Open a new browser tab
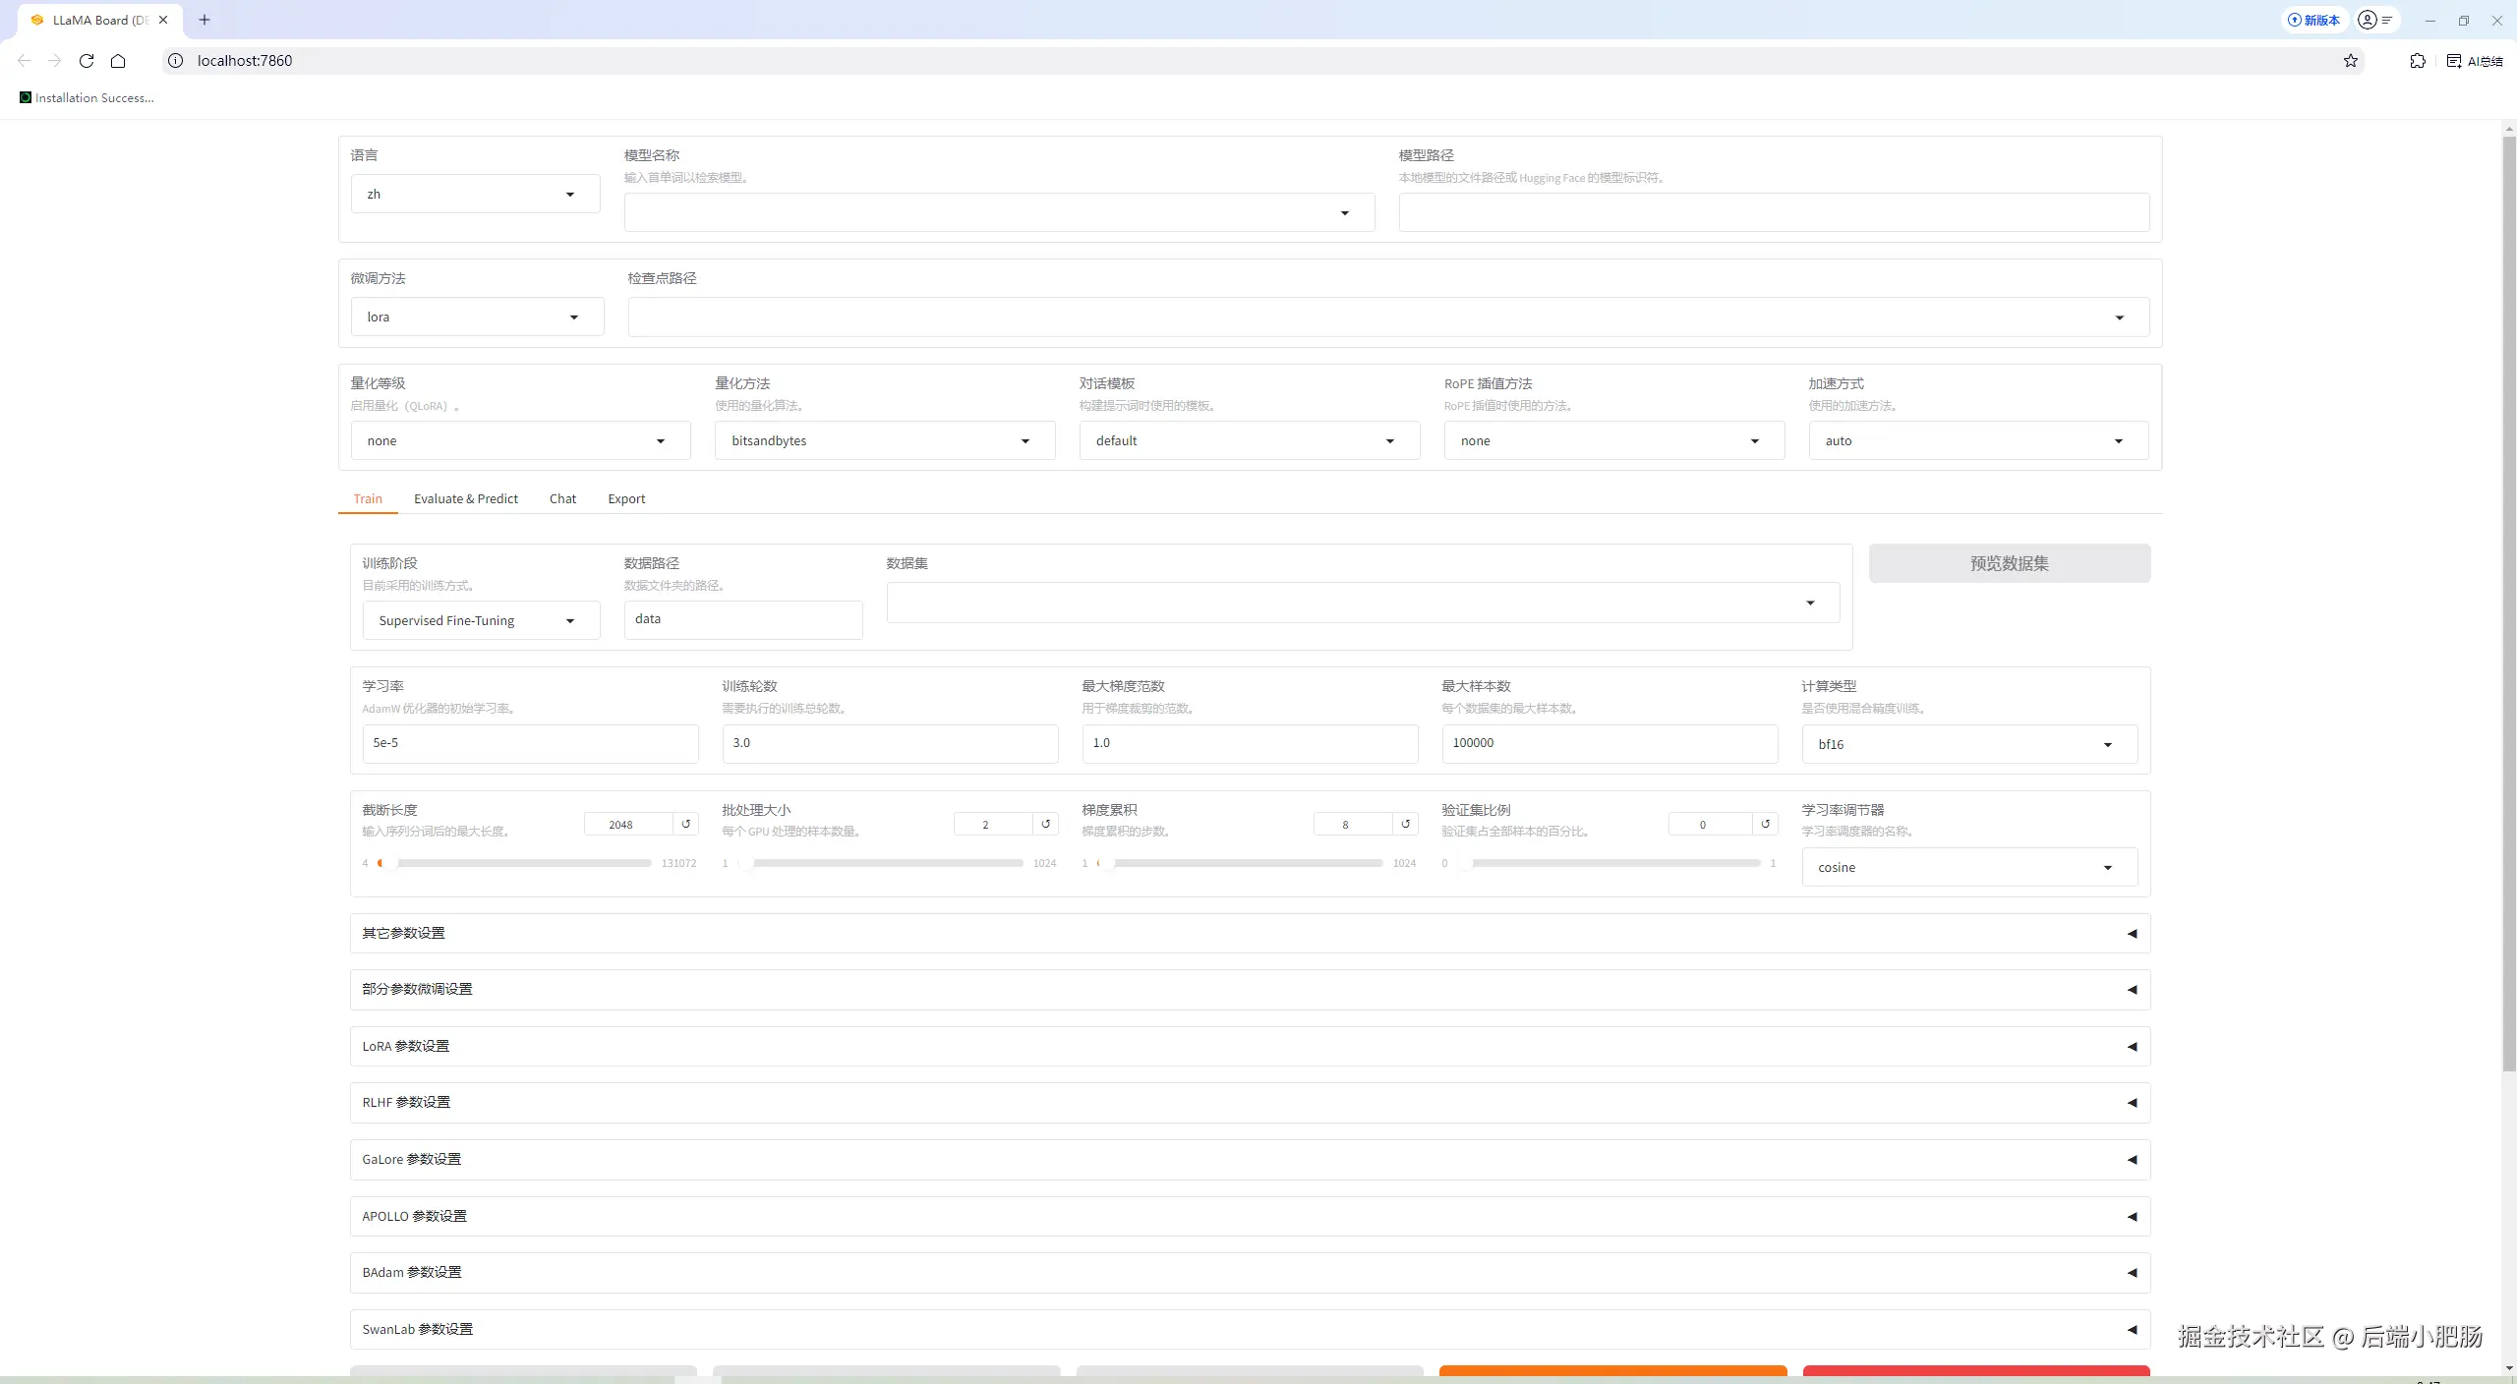The height and width of the screenshot is (1384, 2517). click(205, 20)
